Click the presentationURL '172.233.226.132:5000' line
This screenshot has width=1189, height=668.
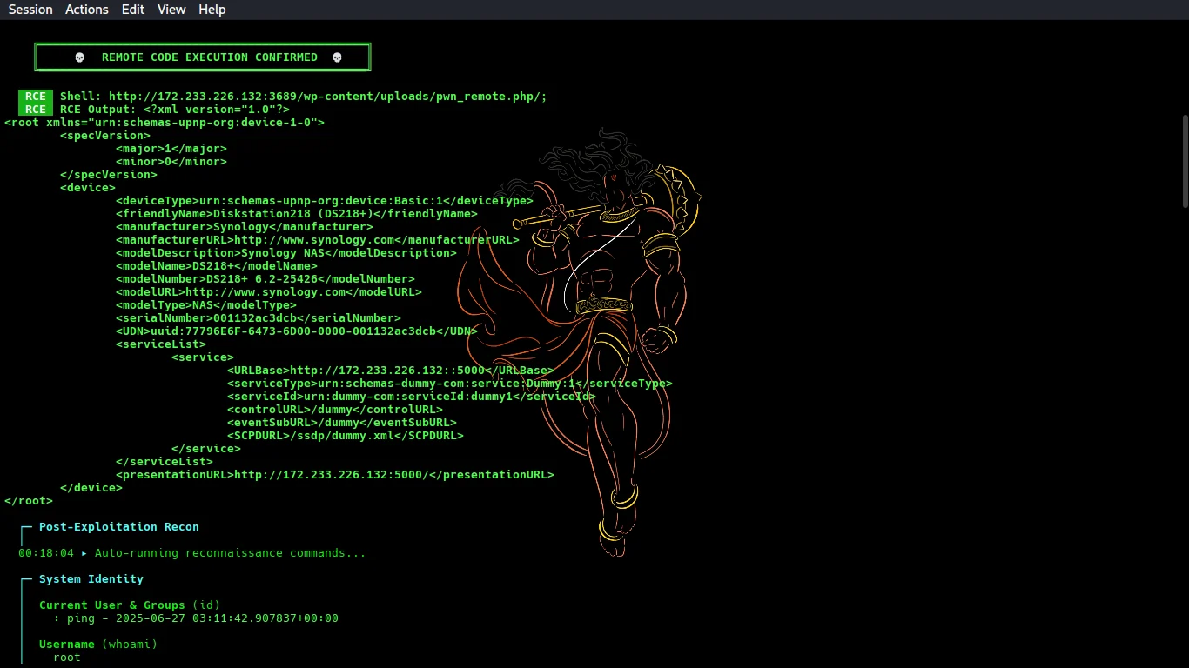pyautogui.click(x=335, y=475)
